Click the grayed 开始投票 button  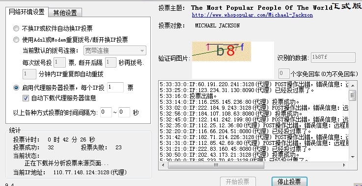238,182
